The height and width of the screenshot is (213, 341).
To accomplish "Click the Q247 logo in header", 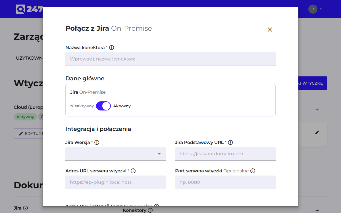I will pos(29,9).
